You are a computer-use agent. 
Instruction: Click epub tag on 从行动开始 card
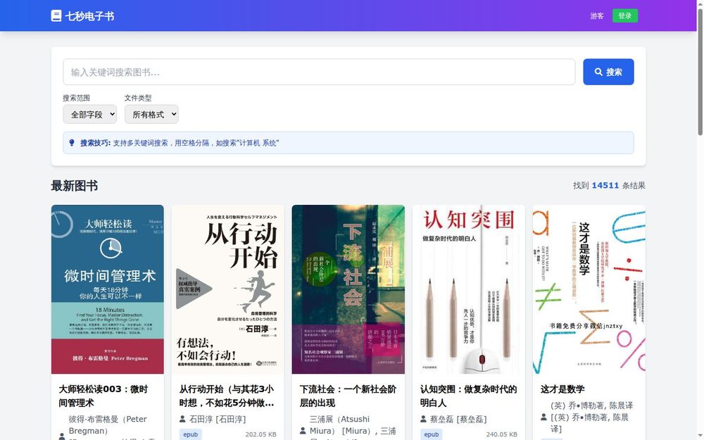coord(190,434)
